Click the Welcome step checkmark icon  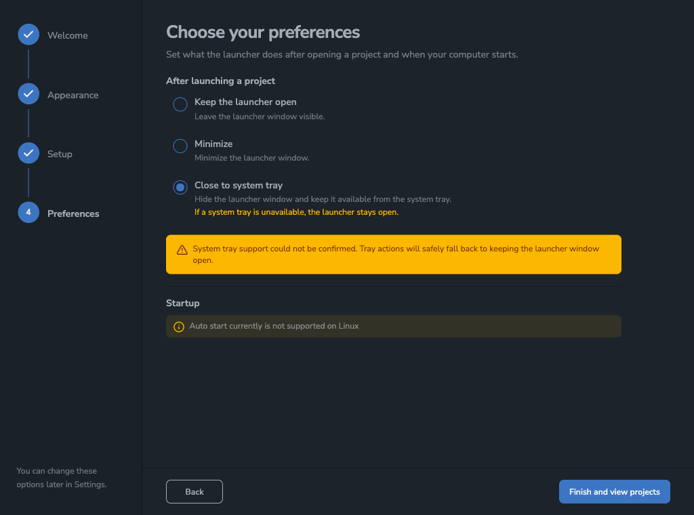tap(28, 35)
